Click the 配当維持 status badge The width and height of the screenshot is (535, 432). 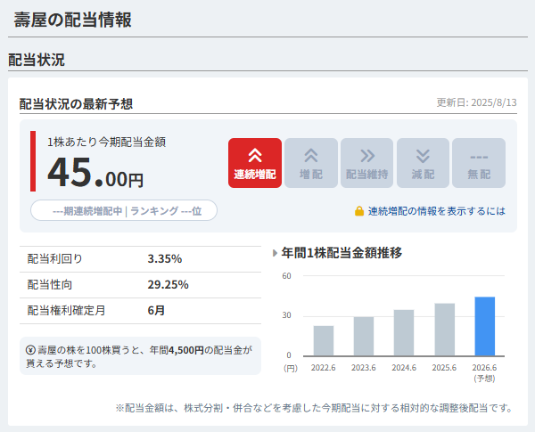[366, 163]
